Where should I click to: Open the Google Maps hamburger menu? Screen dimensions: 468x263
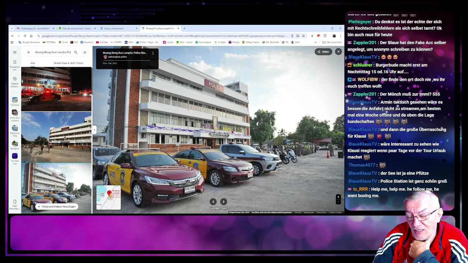coord(15,52)
